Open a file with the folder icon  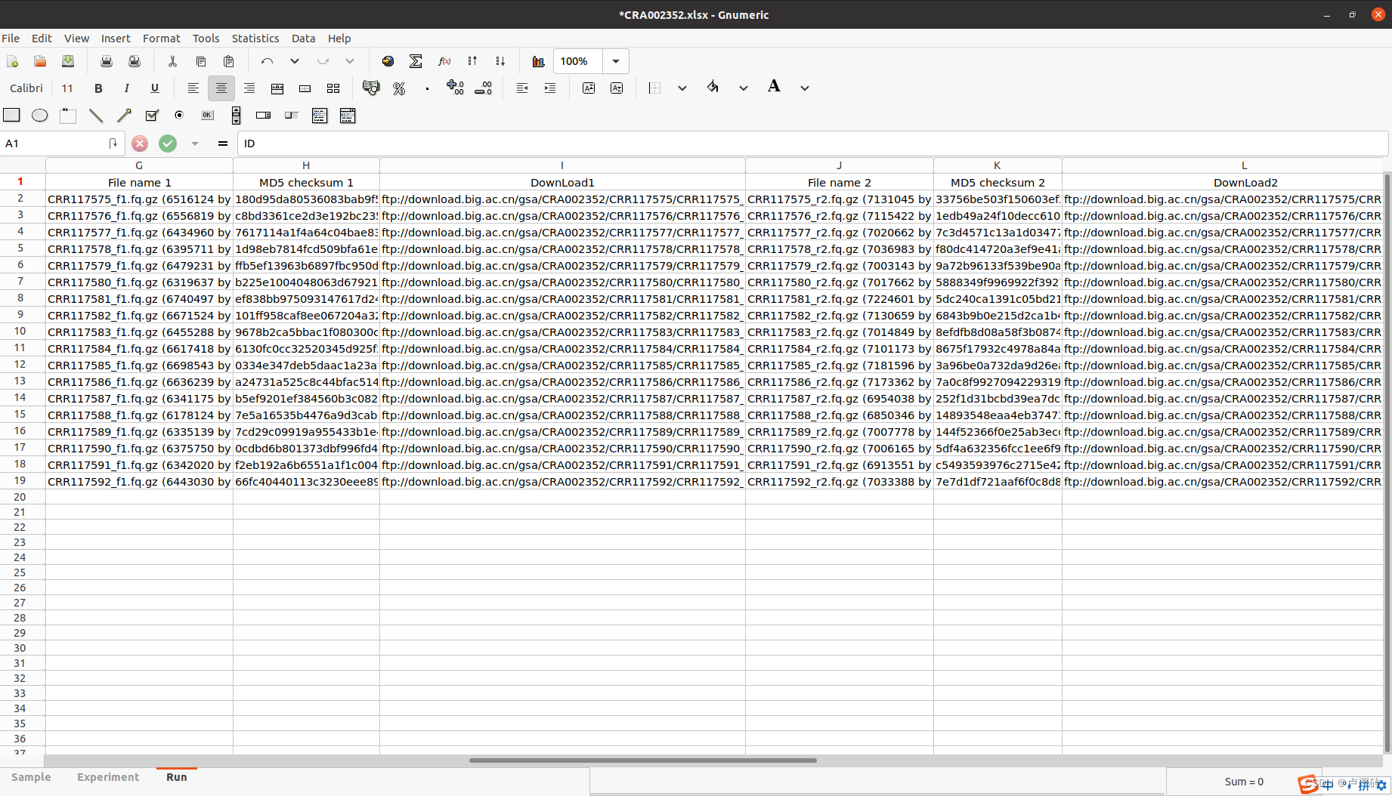[40, 61]
